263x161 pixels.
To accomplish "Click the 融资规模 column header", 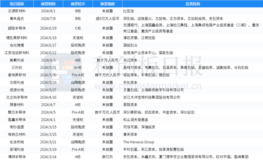I will point(107,4).
